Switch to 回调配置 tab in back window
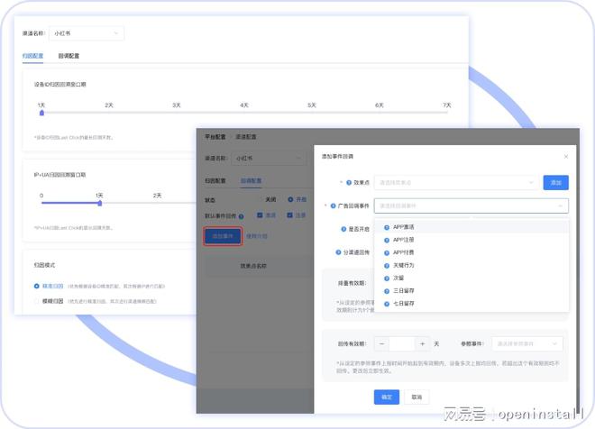 click(69, 56)
